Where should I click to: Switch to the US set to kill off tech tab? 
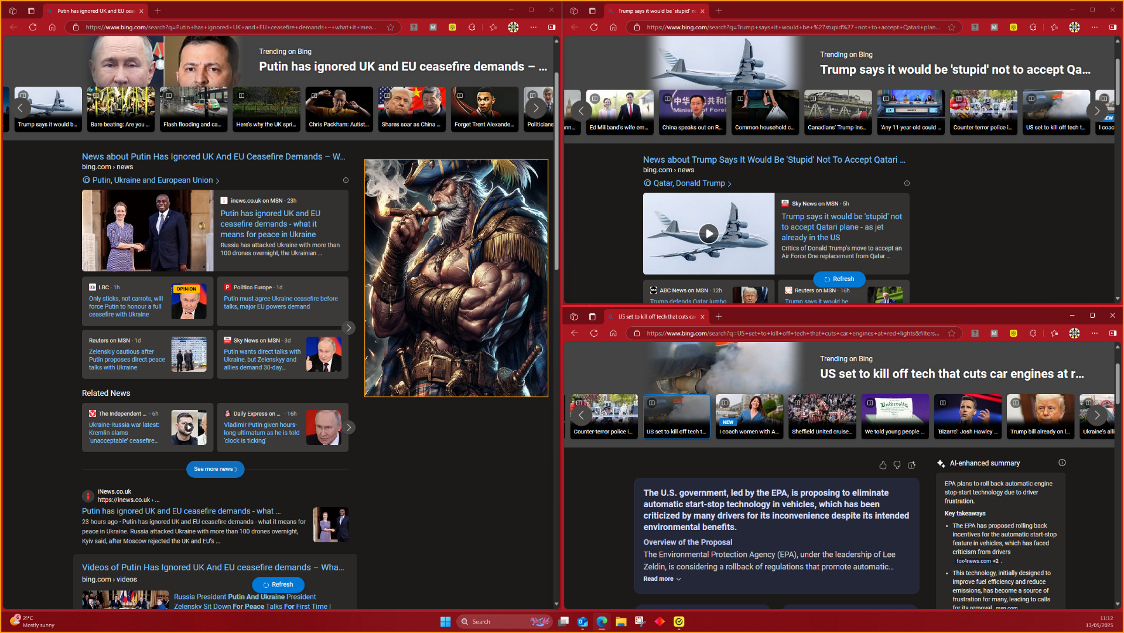[656, 317]
